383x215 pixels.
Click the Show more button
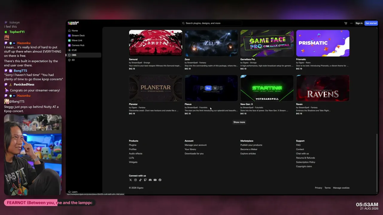(239, 122)
